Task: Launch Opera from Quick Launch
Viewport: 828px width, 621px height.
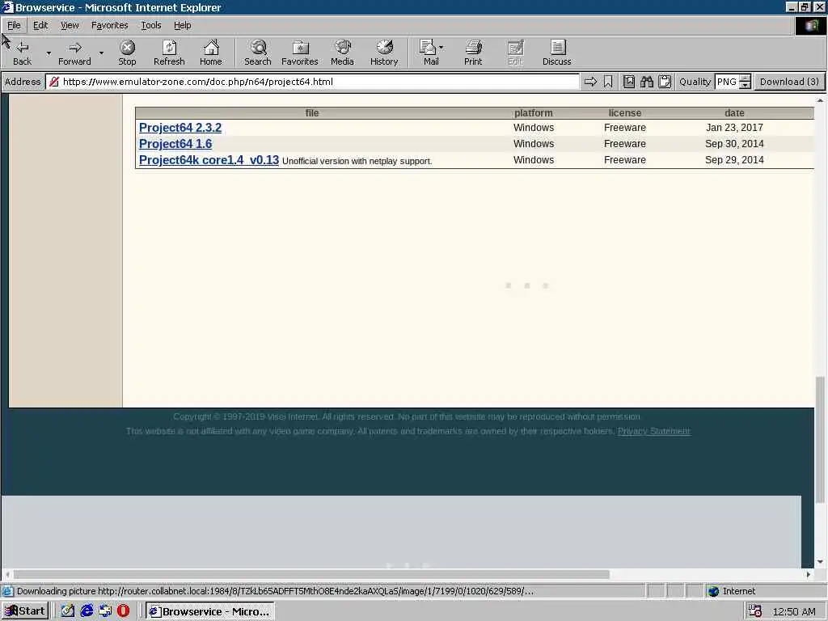Action: pyautogui.click(x=123, y=611)
